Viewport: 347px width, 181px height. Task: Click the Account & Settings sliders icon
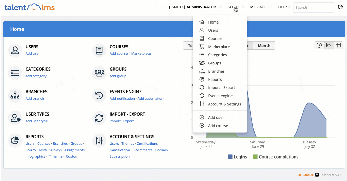pos(99,140)
